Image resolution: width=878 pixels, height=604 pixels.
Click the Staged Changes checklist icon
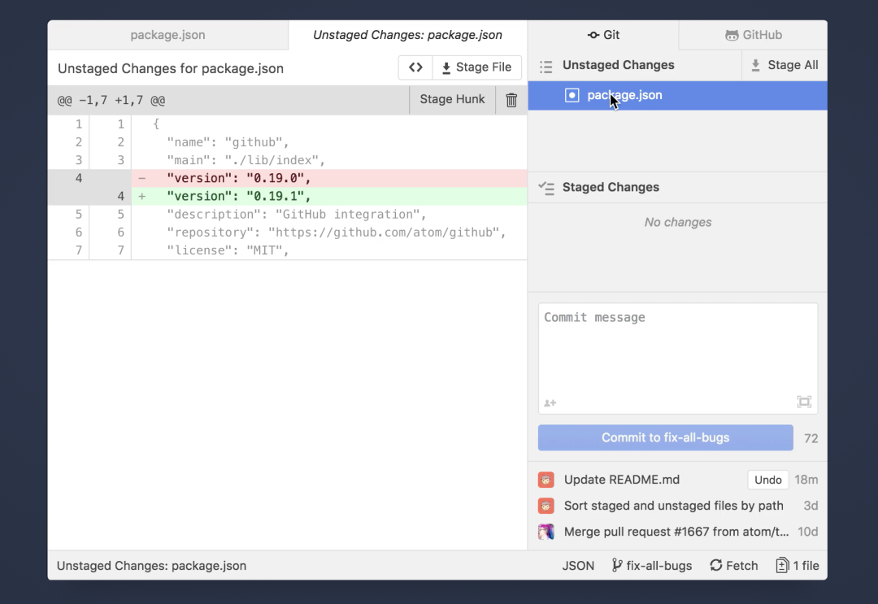click(546, 188)
